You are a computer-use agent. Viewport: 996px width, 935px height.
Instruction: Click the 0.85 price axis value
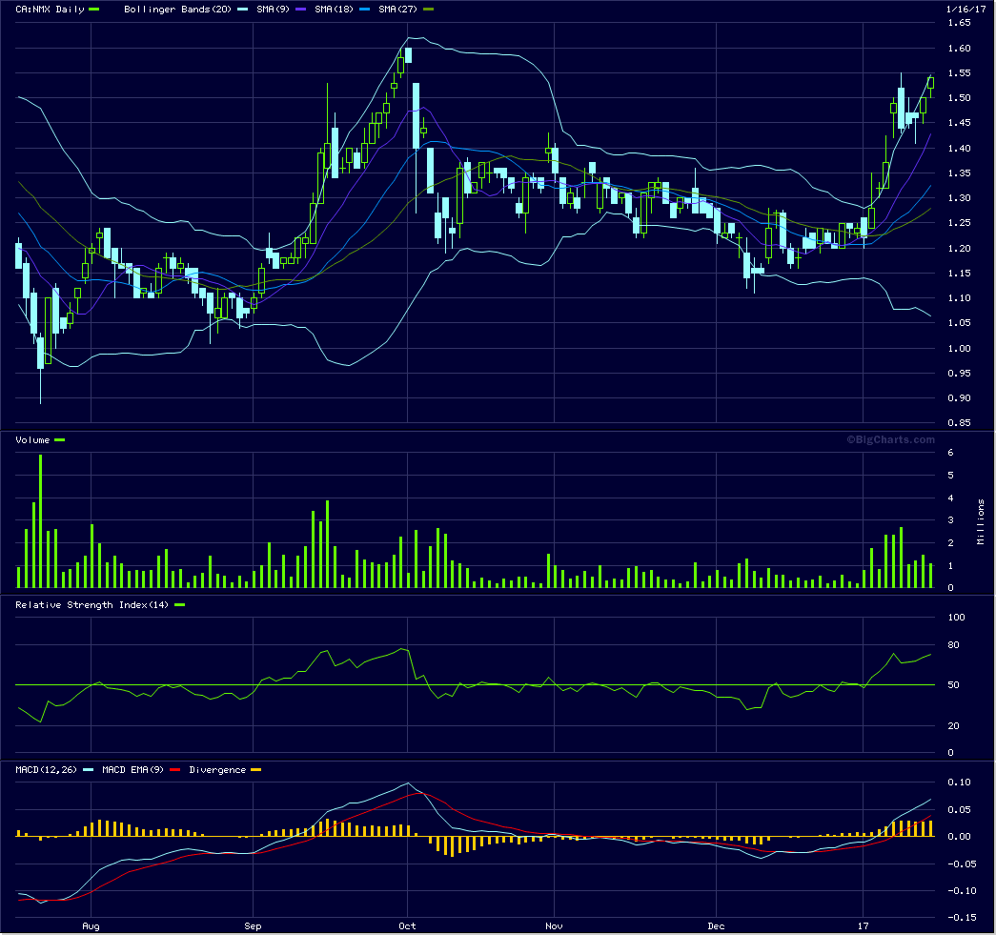pos(959,422)
